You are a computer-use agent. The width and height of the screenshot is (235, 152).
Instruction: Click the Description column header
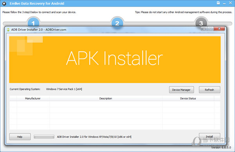click(106, 99)
